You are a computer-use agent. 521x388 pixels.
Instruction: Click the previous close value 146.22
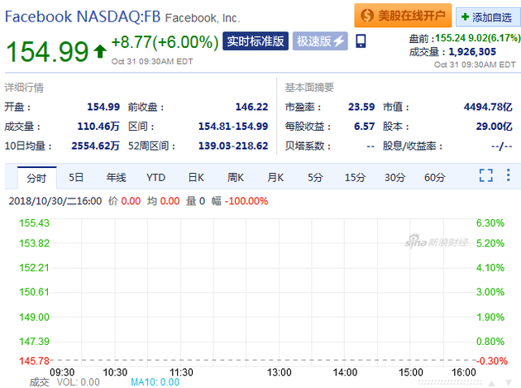pos(251,107)
